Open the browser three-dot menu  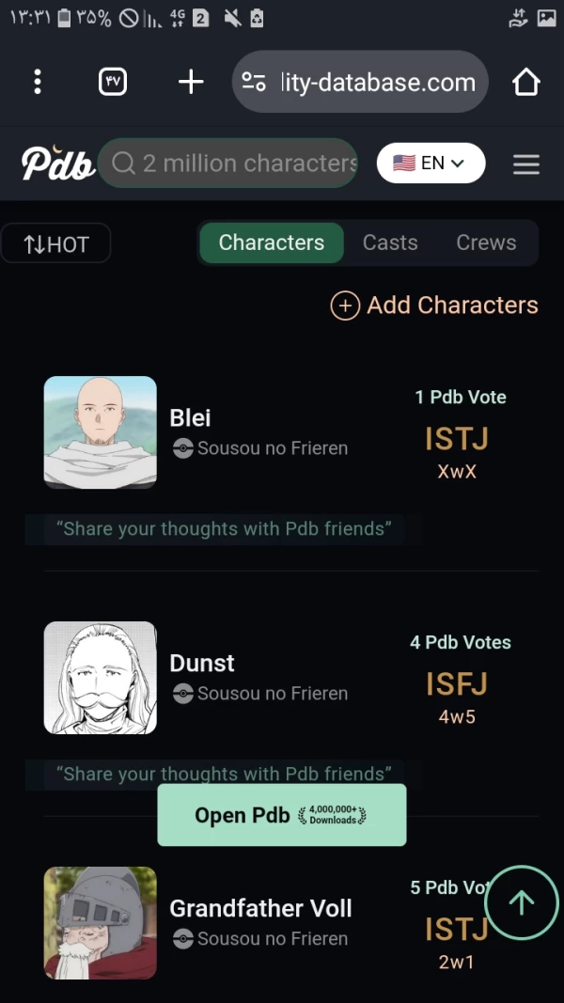click(x=38, y=82)
